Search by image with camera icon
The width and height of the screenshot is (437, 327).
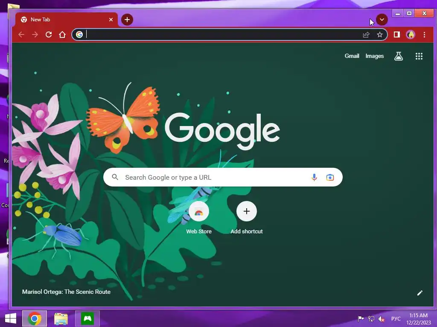point(330,177)
